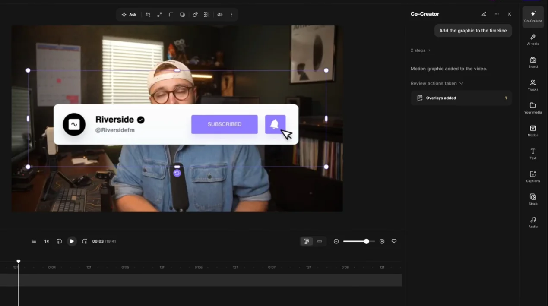Open the drop shadow tool
This screenshot has width=548, height=306.
(x=183, y=15)
